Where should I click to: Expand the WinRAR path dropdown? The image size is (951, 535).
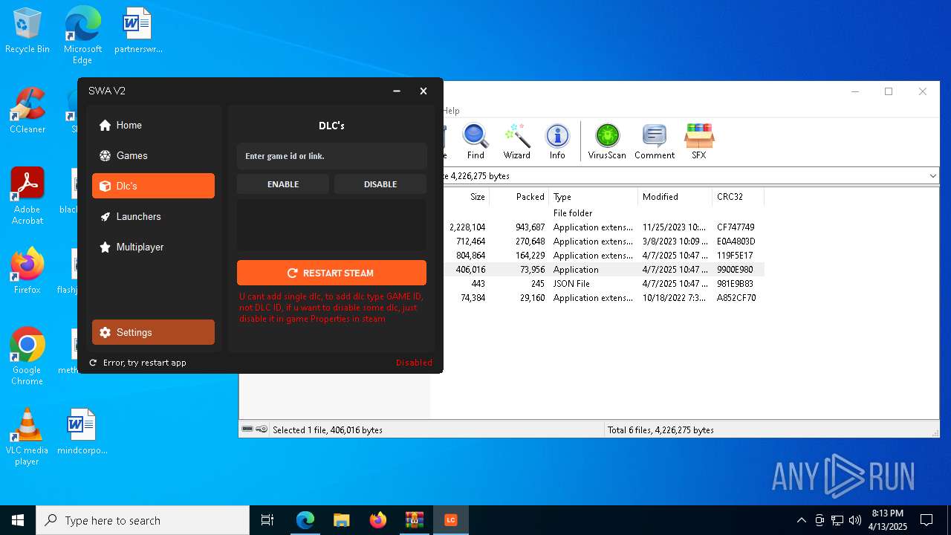[932, 176]
